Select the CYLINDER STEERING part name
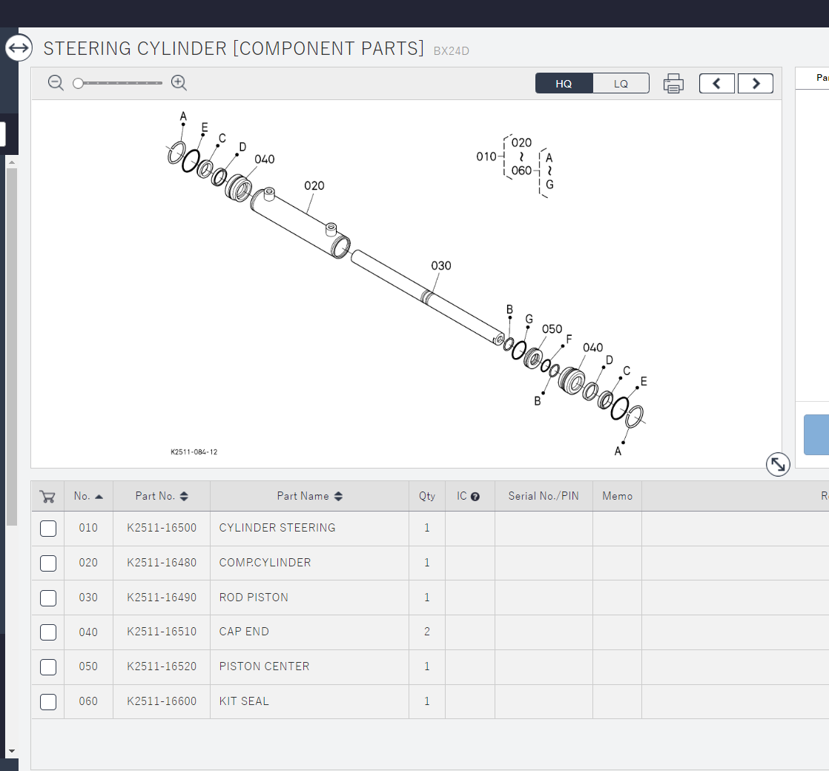This screenshot has height=771, width=829. click(x=277, y=528)
